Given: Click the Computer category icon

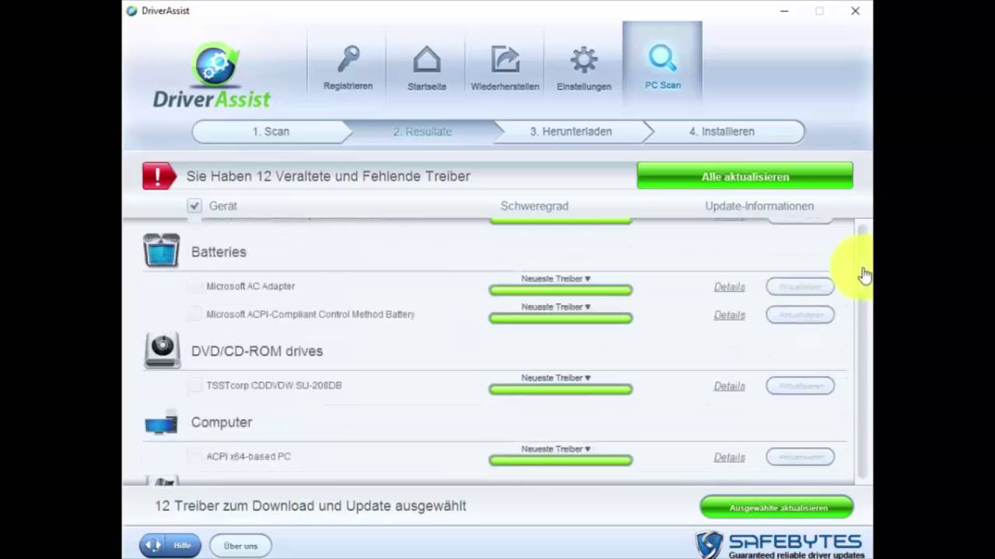Looking at the screenshot, I should (x=161, y=423).
